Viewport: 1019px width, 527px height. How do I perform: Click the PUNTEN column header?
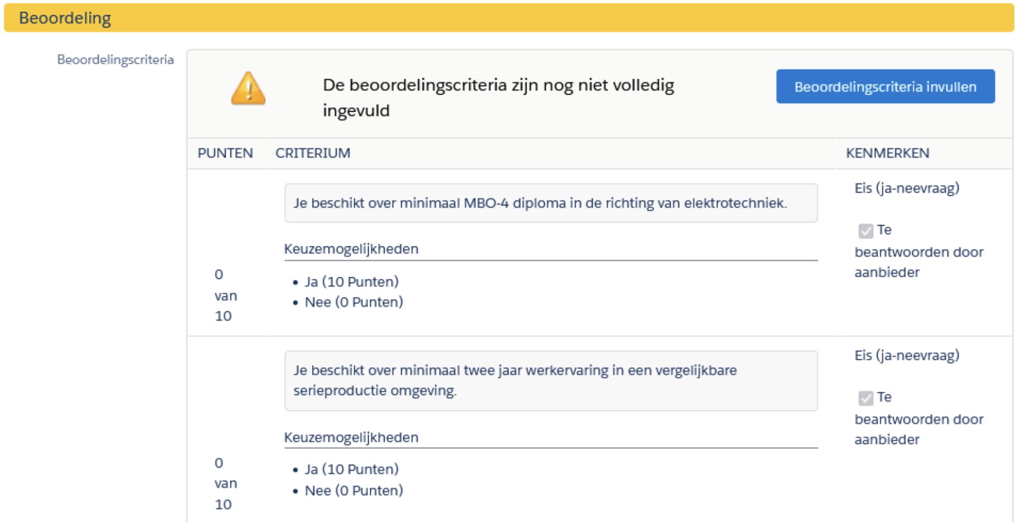coord(225,153)
